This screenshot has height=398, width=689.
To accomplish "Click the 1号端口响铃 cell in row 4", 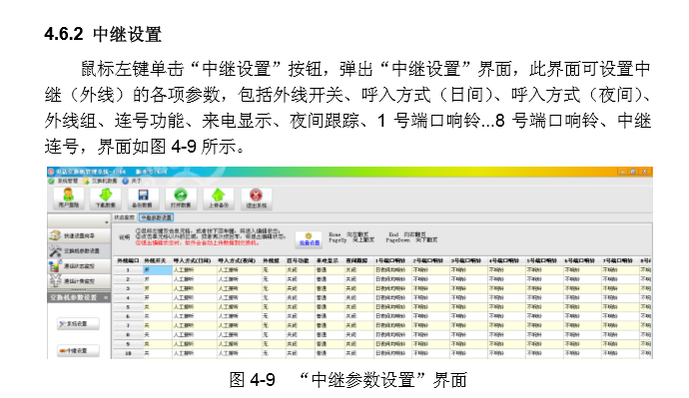I will (x=392, y=298).
